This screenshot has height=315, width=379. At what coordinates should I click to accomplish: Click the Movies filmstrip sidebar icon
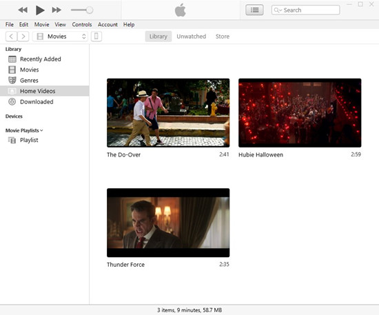coord(12,70)
